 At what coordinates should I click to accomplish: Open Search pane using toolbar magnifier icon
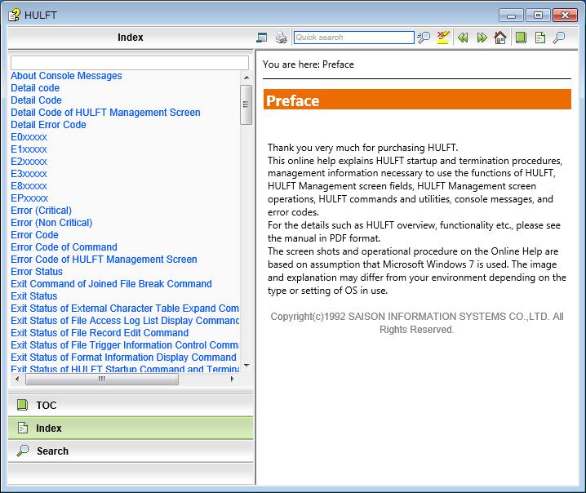click(559, 38)
